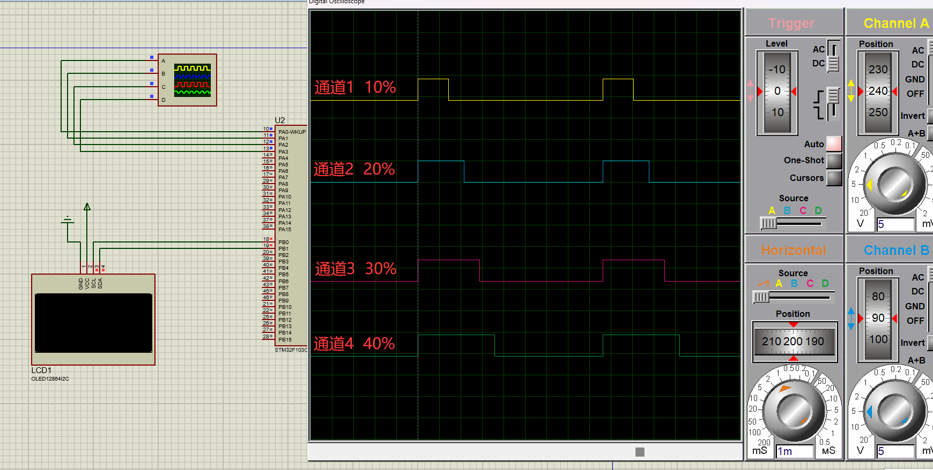933x470 pixels.
Task: Click the 'PA0-WKUP' pin label on U2
Action: coord(292,132)
